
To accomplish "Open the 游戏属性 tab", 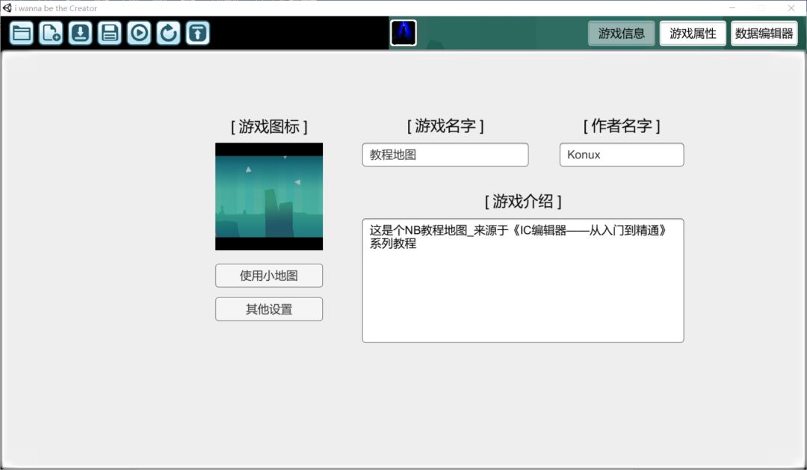I will (693, 34).
